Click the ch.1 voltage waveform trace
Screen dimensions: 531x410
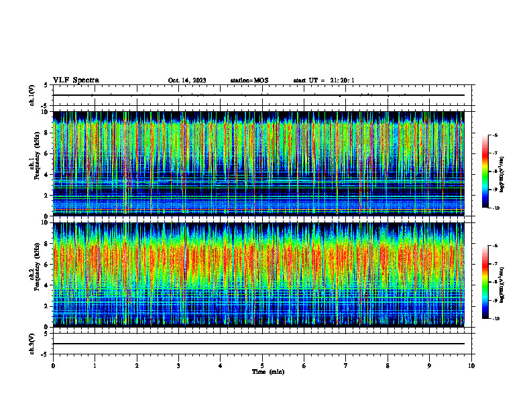[x=258, y=95]
